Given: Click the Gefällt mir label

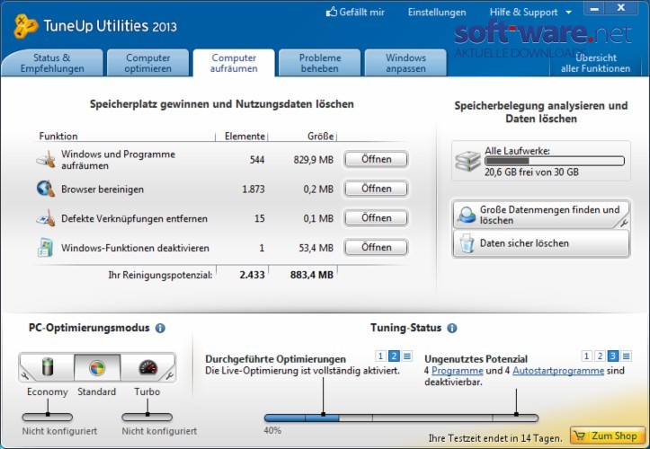Looking at the screenshot, I should pyautogui.click(x=362, y=12).
